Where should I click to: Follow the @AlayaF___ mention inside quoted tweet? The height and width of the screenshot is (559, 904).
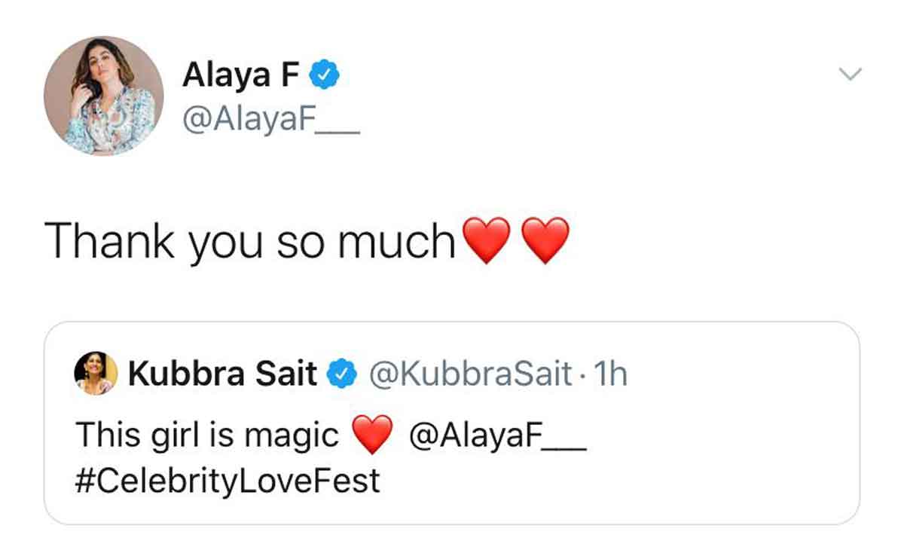click(496, 435)
